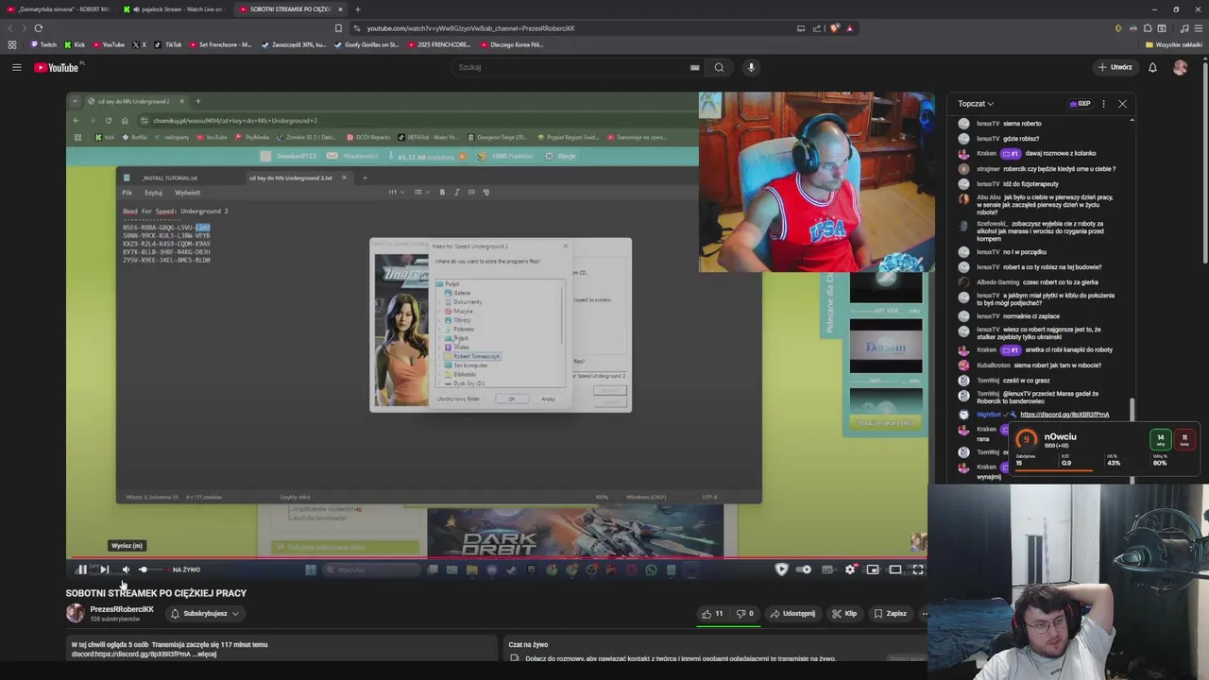Expand the description with ...więcej
Image resolution: width=1209 pixels, height=680 pixels.
206,654
